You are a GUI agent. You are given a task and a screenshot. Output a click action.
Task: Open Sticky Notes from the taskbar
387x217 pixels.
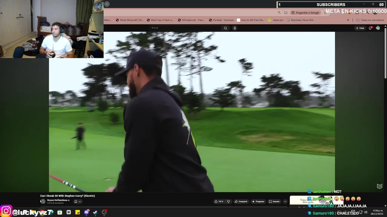tap(77, 212)
